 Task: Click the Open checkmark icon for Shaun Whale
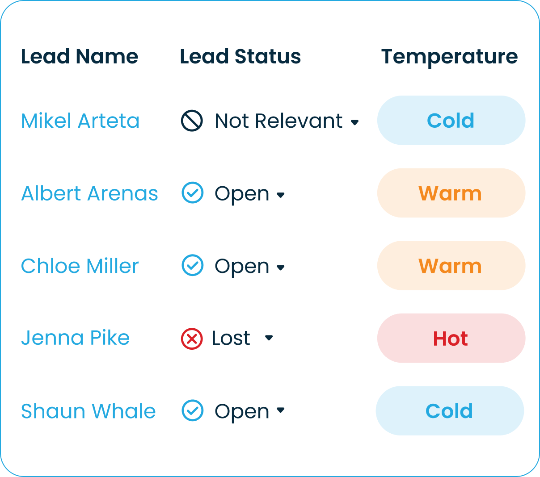[x=193, y=410]
